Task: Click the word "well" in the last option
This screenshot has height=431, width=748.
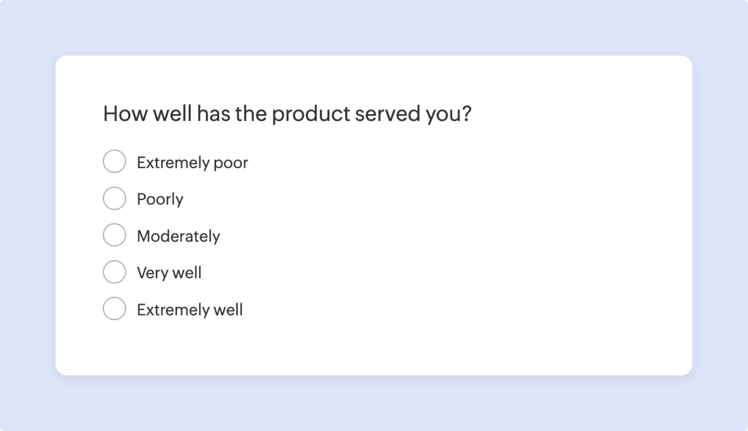Action: tap(228, 310)
